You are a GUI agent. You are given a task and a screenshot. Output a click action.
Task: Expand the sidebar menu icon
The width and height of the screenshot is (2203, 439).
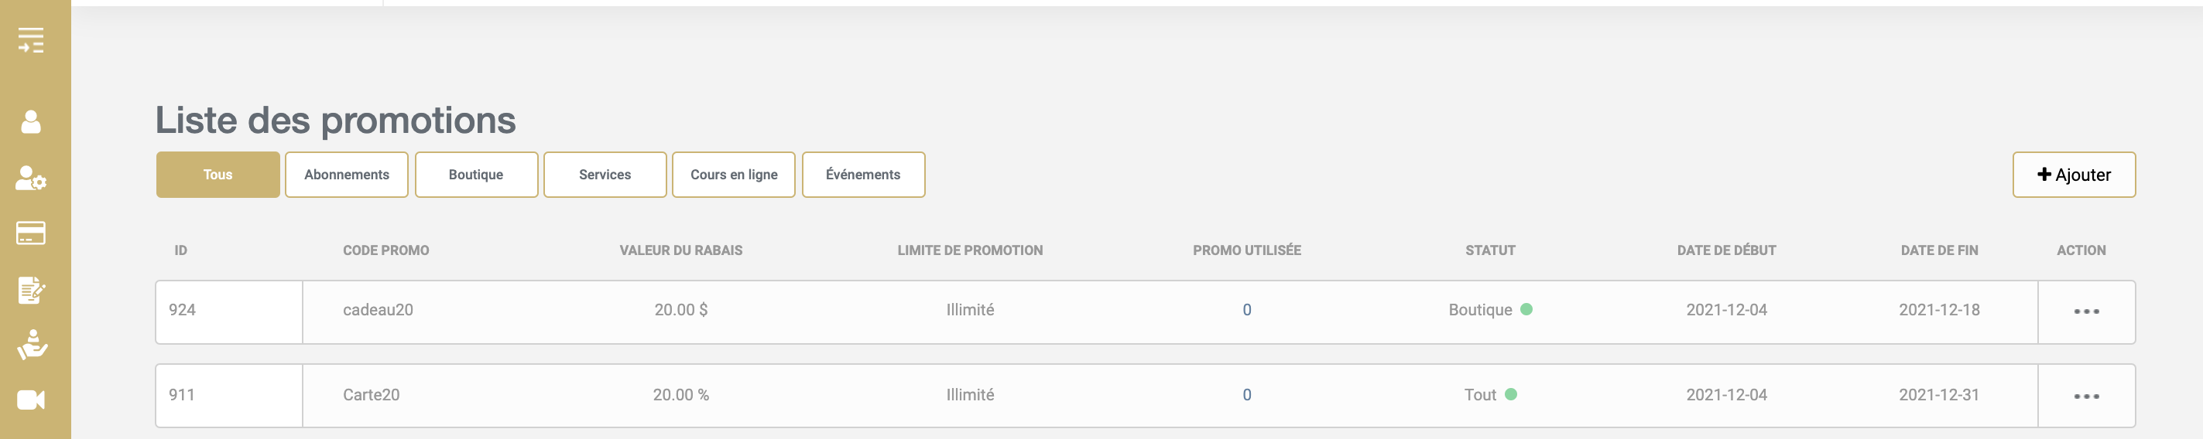pos(31,40)
